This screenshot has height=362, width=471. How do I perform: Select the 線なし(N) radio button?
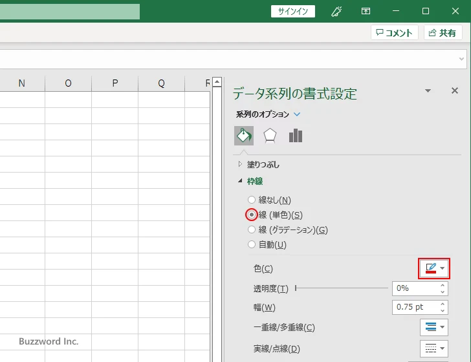coord(252,200)
